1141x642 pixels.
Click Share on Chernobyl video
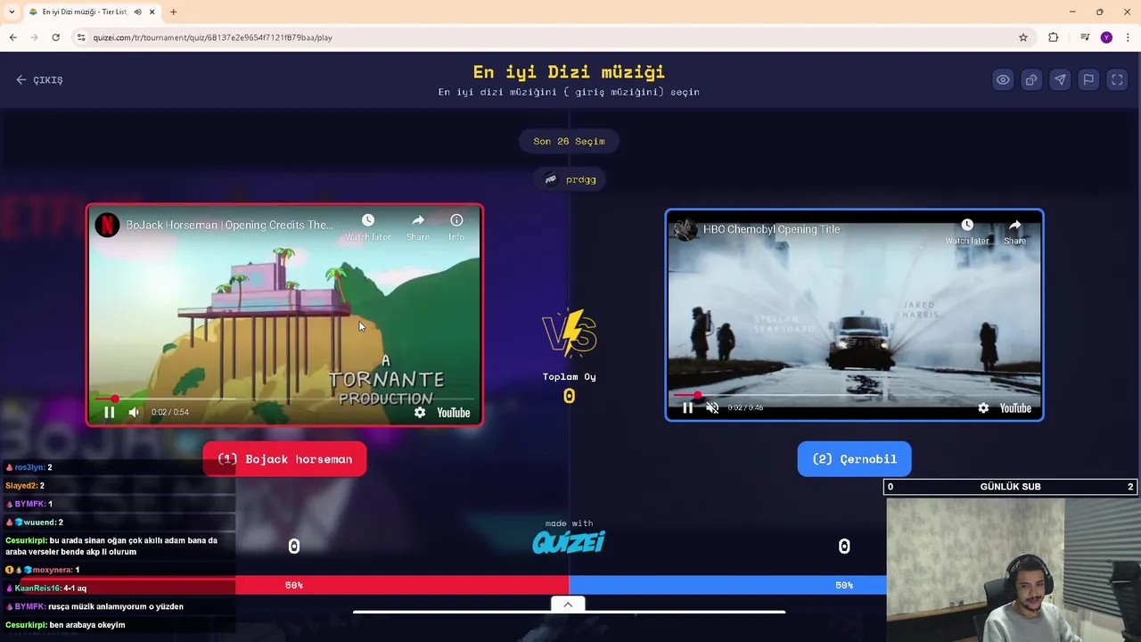pos(1014,231)
